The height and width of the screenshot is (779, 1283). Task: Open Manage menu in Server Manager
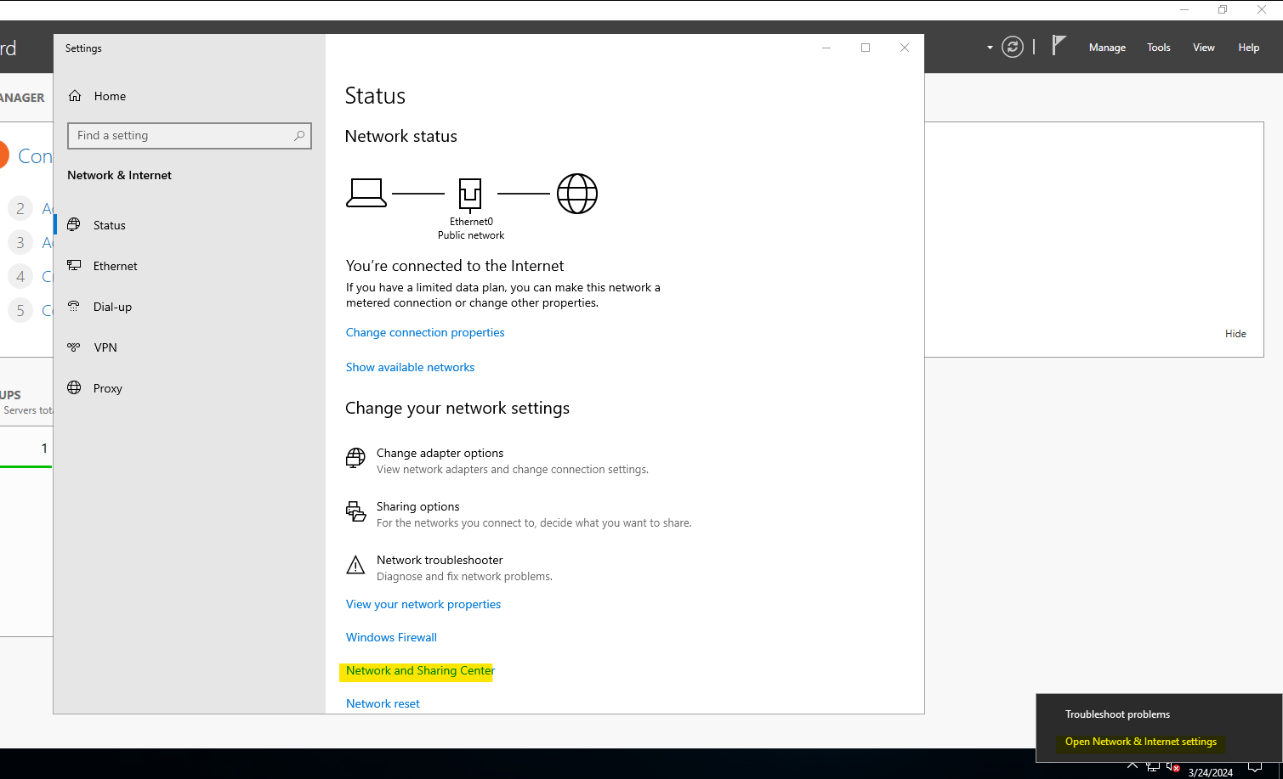click(x=1107, y=48)
